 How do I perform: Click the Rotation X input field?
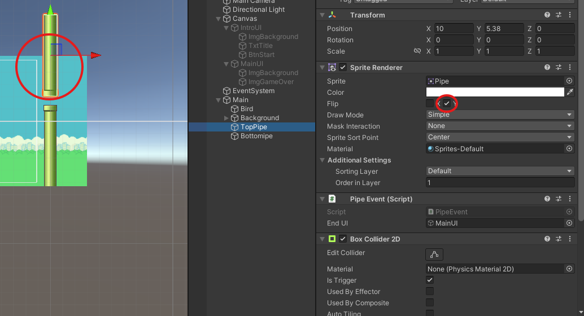[x=454, y=40]
